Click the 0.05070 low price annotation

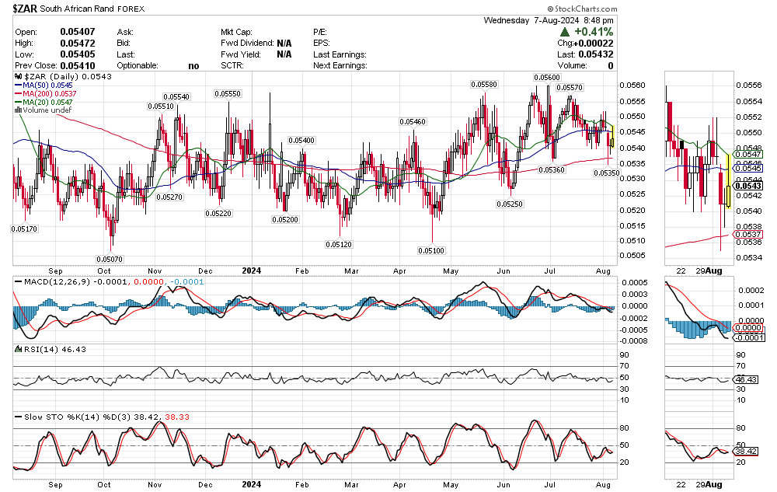click(x=109, y=258)
